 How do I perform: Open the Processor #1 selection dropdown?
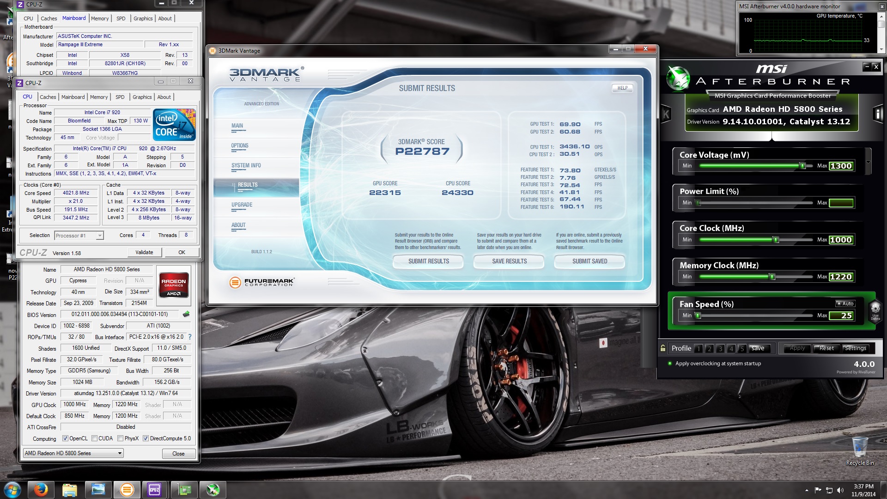79,236
